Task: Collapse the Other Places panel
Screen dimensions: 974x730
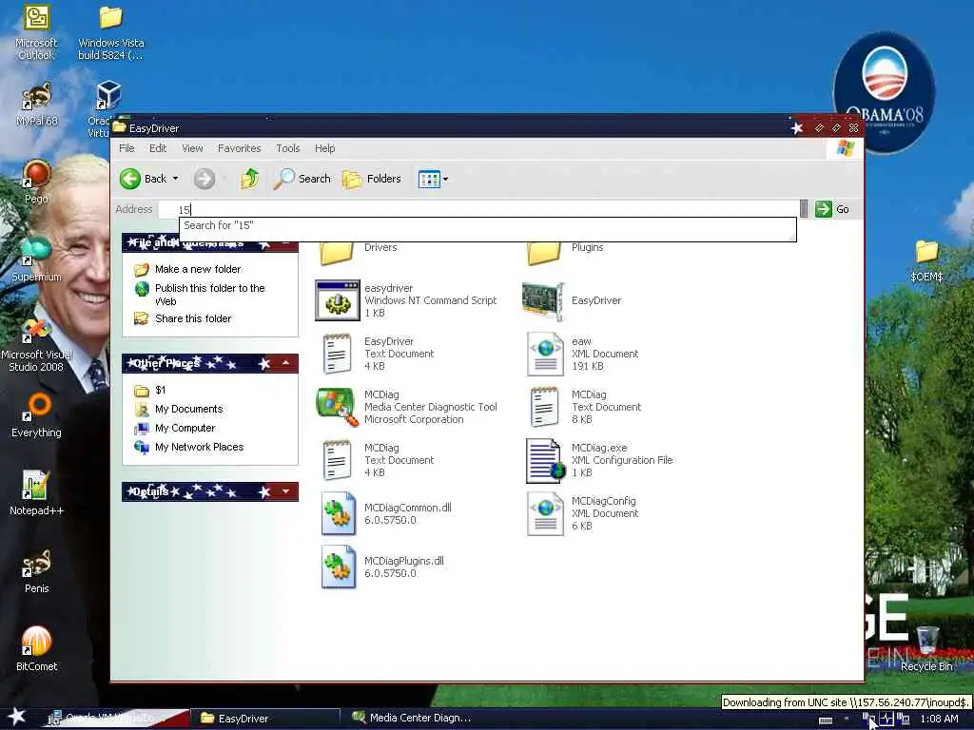Action: [285, 362]
